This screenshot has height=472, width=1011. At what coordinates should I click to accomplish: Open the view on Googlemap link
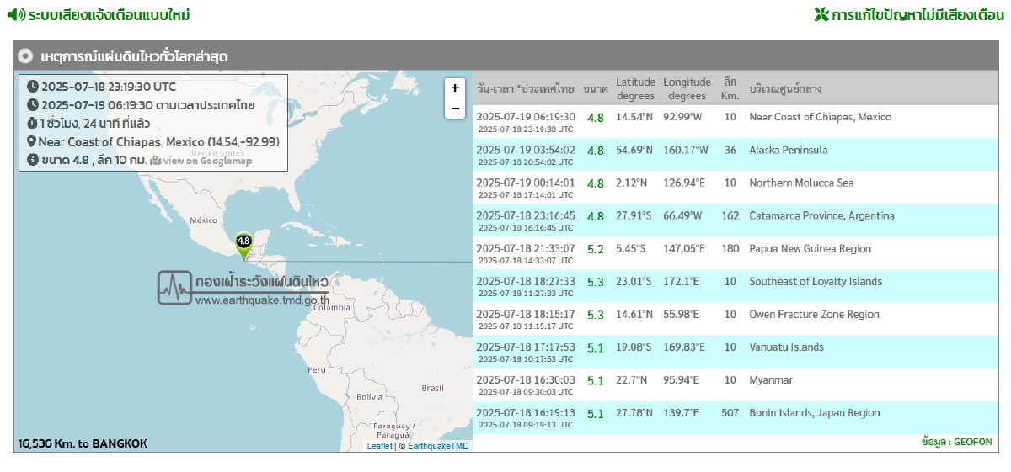[207, 161]
